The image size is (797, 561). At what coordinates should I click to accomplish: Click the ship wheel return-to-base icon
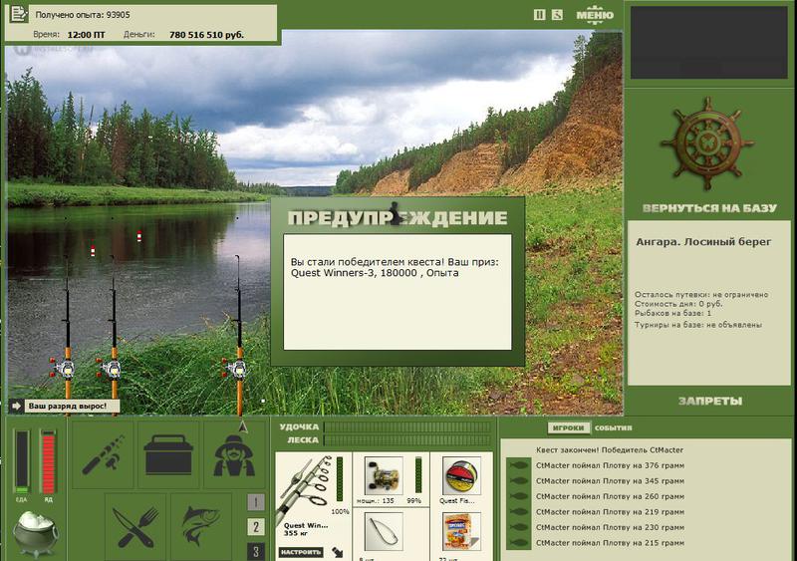707,142
